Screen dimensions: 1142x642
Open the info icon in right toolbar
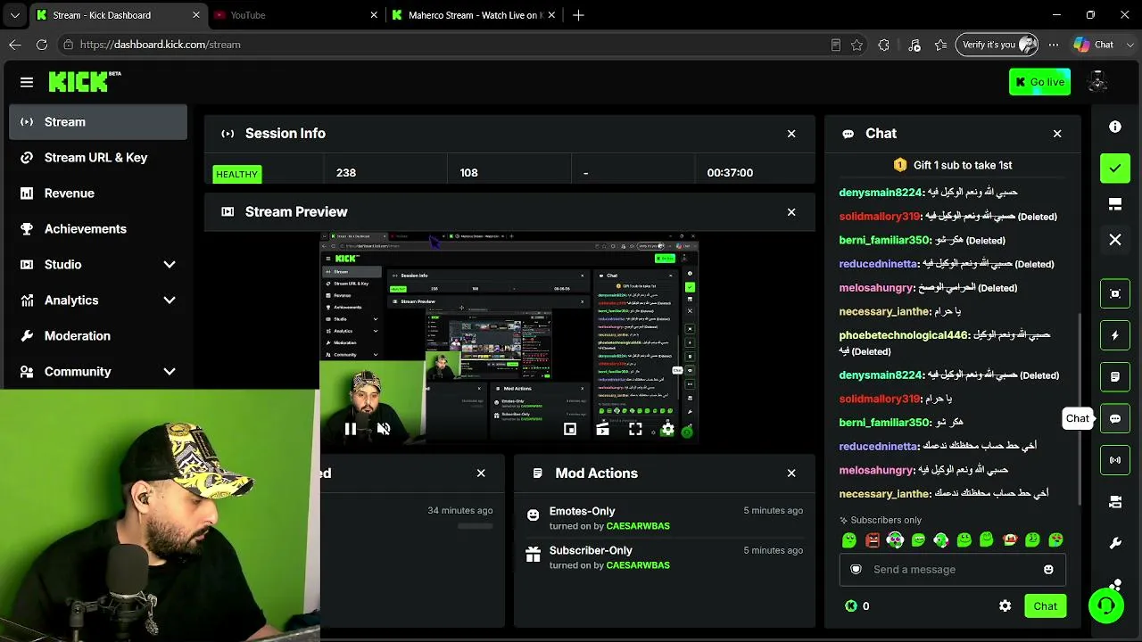1115,127
